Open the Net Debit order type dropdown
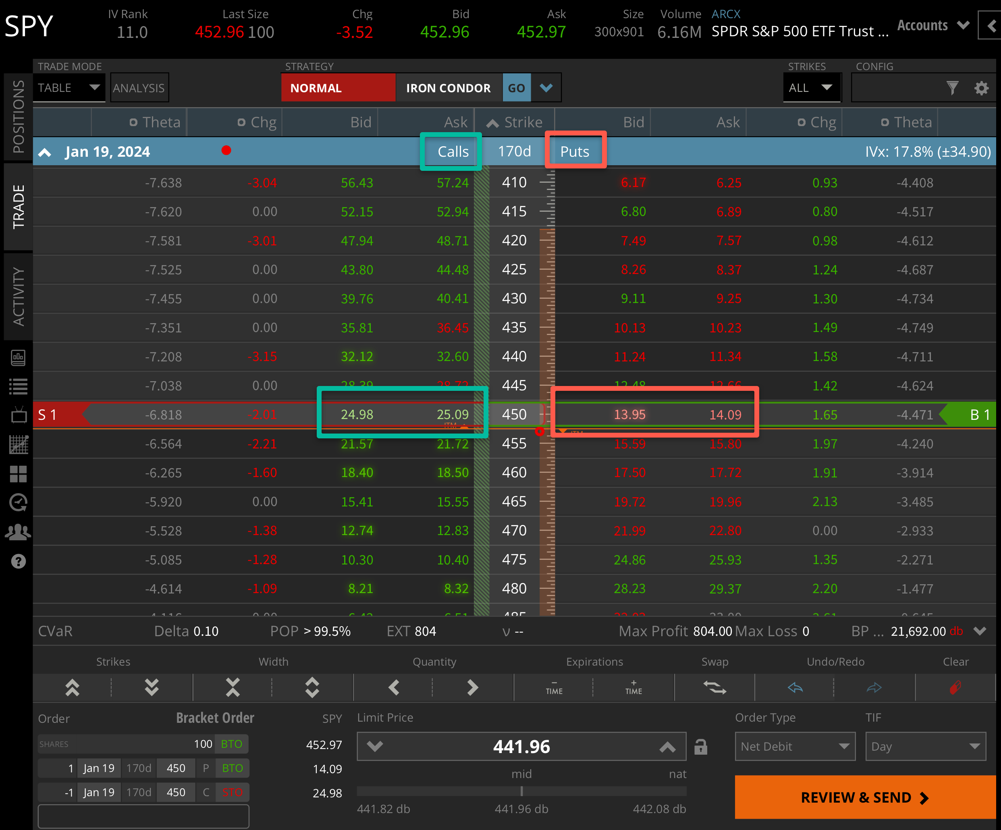The image size is (1001, 830). click(x=795, y=747)
